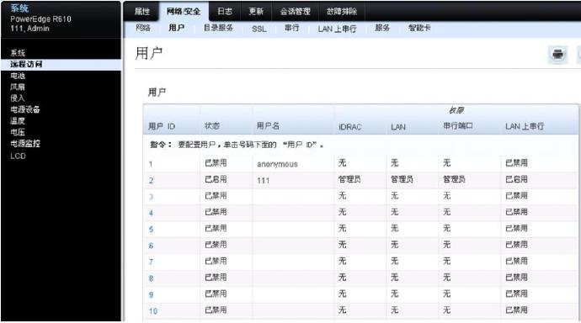Click the 用户名 column header
581x323 pixels.
(x=268, y=126)
